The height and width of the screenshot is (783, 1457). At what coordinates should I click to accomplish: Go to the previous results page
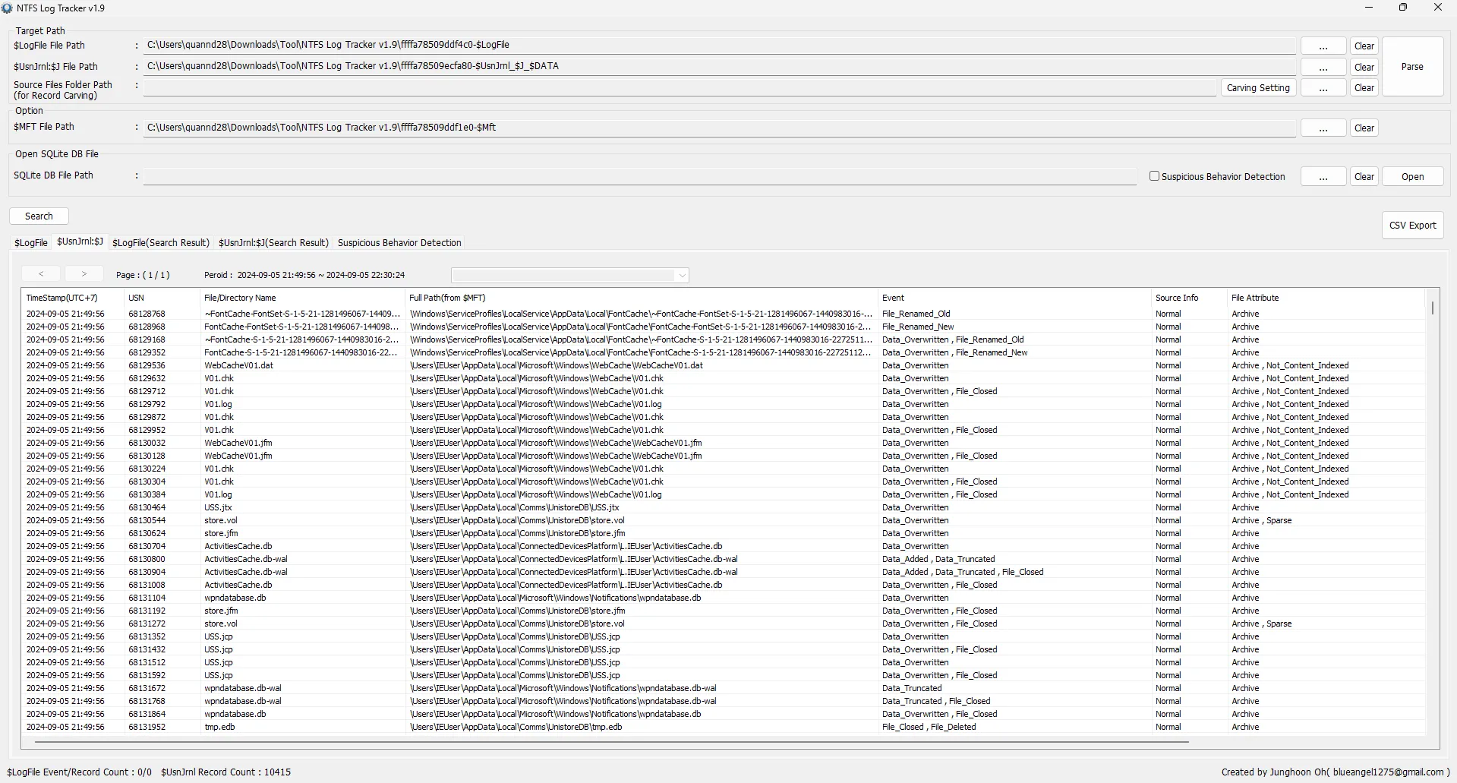(x=41, y=274)
